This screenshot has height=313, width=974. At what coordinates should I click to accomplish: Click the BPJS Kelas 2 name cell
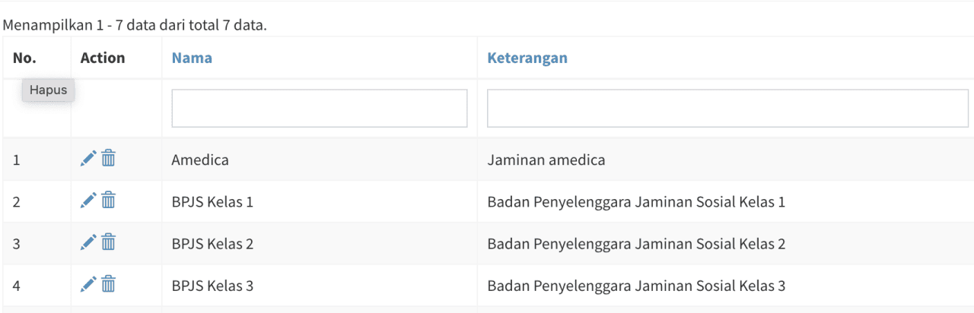click(x=212, y=244)
